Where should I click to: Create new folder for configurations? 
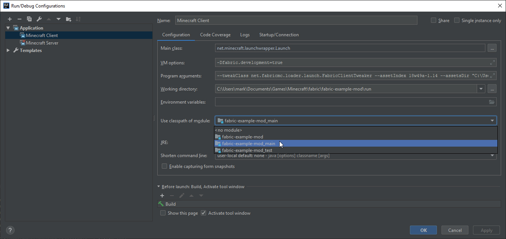click(x=68, y=19)
